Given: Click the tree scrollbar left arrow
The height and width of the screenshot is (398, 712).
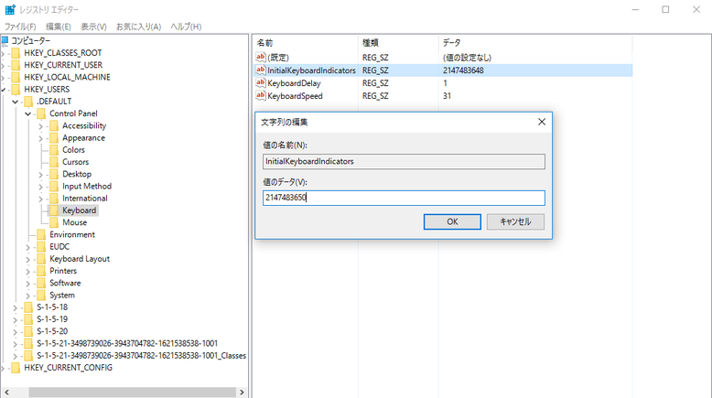Looking at the screenshot, I should 6,393.
